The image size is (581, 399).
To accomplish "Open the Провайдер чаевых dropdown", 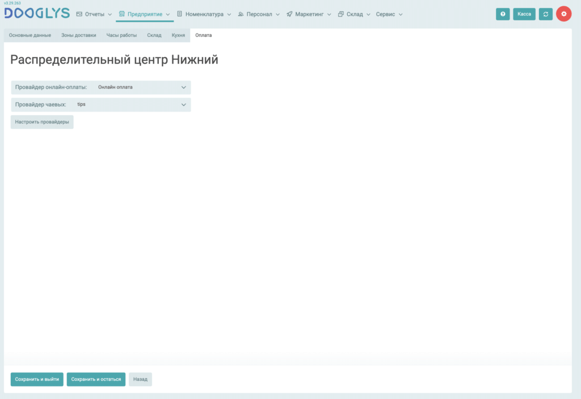I will pos(101,105).
